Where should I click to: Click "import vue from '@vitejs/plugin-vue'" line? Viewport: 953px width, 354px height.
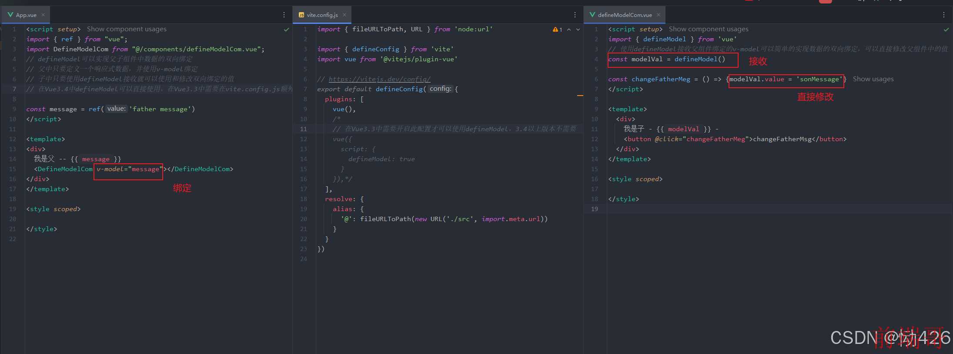(387, 59)
